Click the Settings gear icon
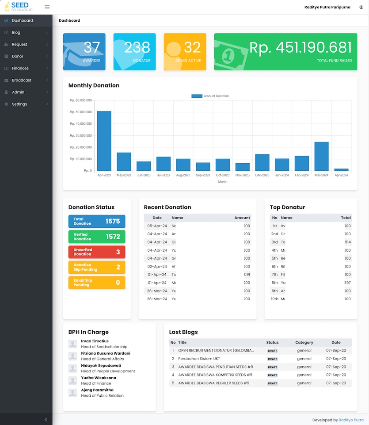Image resolution: width=369 pixels, height=425 pixels. click(6, 104)
